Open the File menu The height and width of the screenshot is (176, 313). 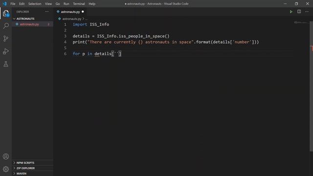pos(13,3)
